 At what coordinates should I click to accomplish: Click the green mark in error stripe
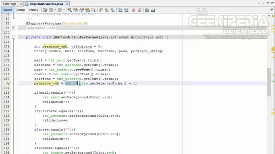click(273, 81)
